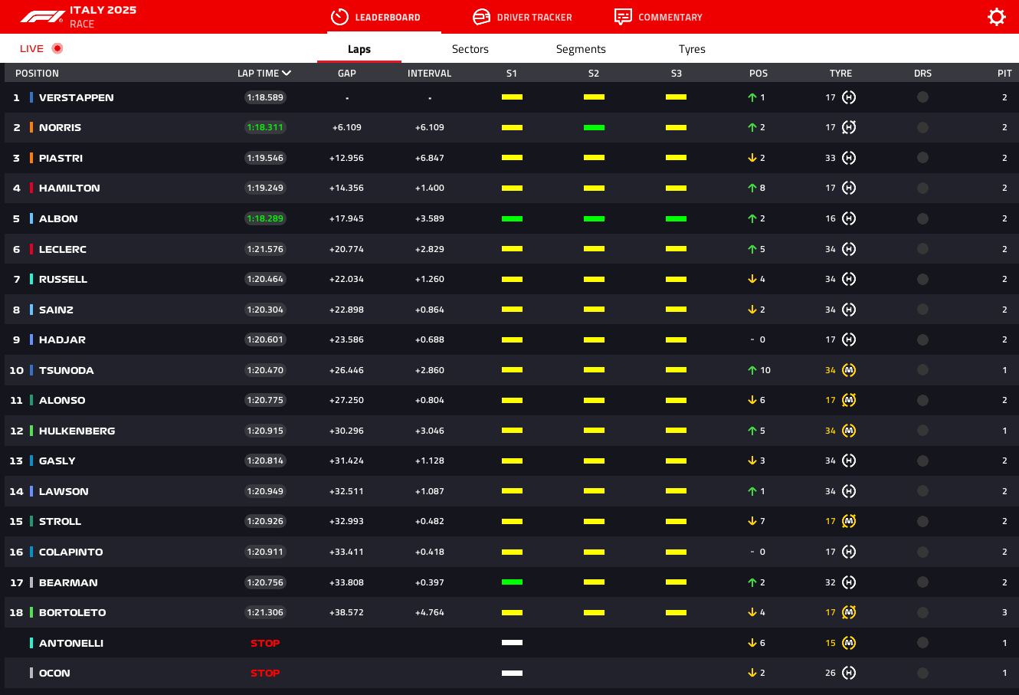The image size is (1019, 695).
Task: Select driver VERSTAPPEN in the leaderboard
Action: [x=77, y=97]
